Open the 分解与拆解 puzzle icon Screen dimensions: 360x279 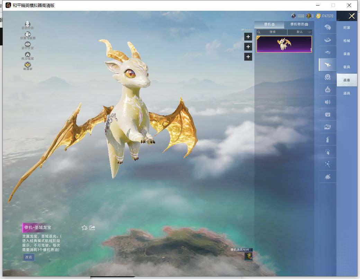click(28, 35)
